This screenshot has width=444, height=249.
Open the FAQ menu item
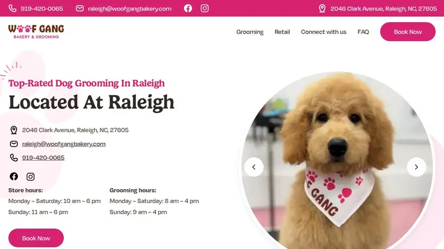363,32
